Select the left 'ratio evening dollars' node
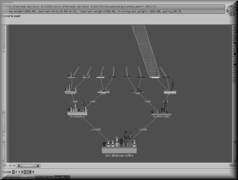Viewport: 238px width, 180px height. pyautogui.click(x=77, y=112)
